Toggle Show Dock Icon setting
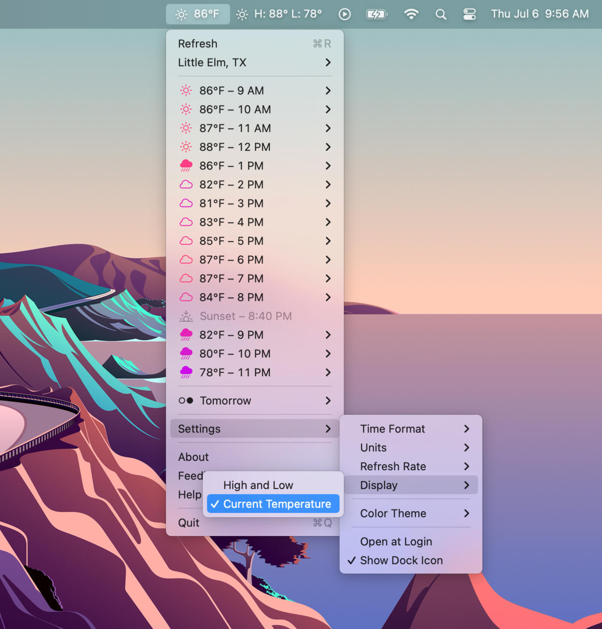 click(401, 560)
